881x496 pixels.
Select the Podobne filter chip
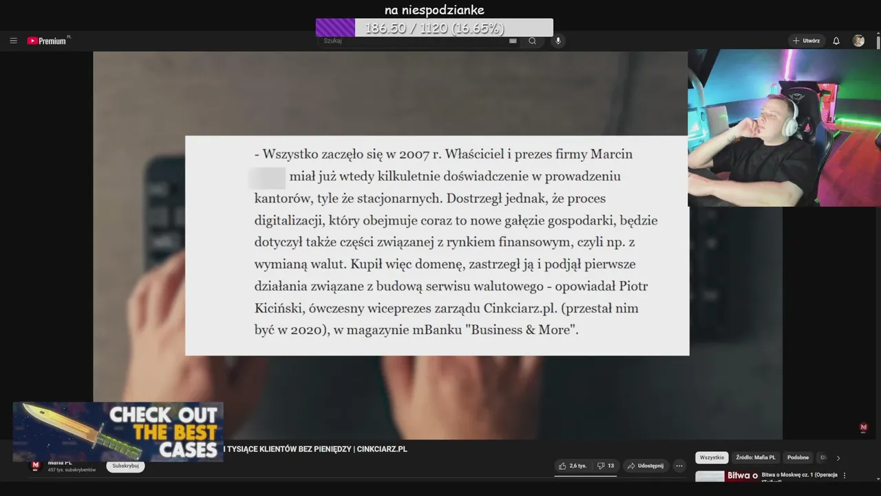(798, 457)
